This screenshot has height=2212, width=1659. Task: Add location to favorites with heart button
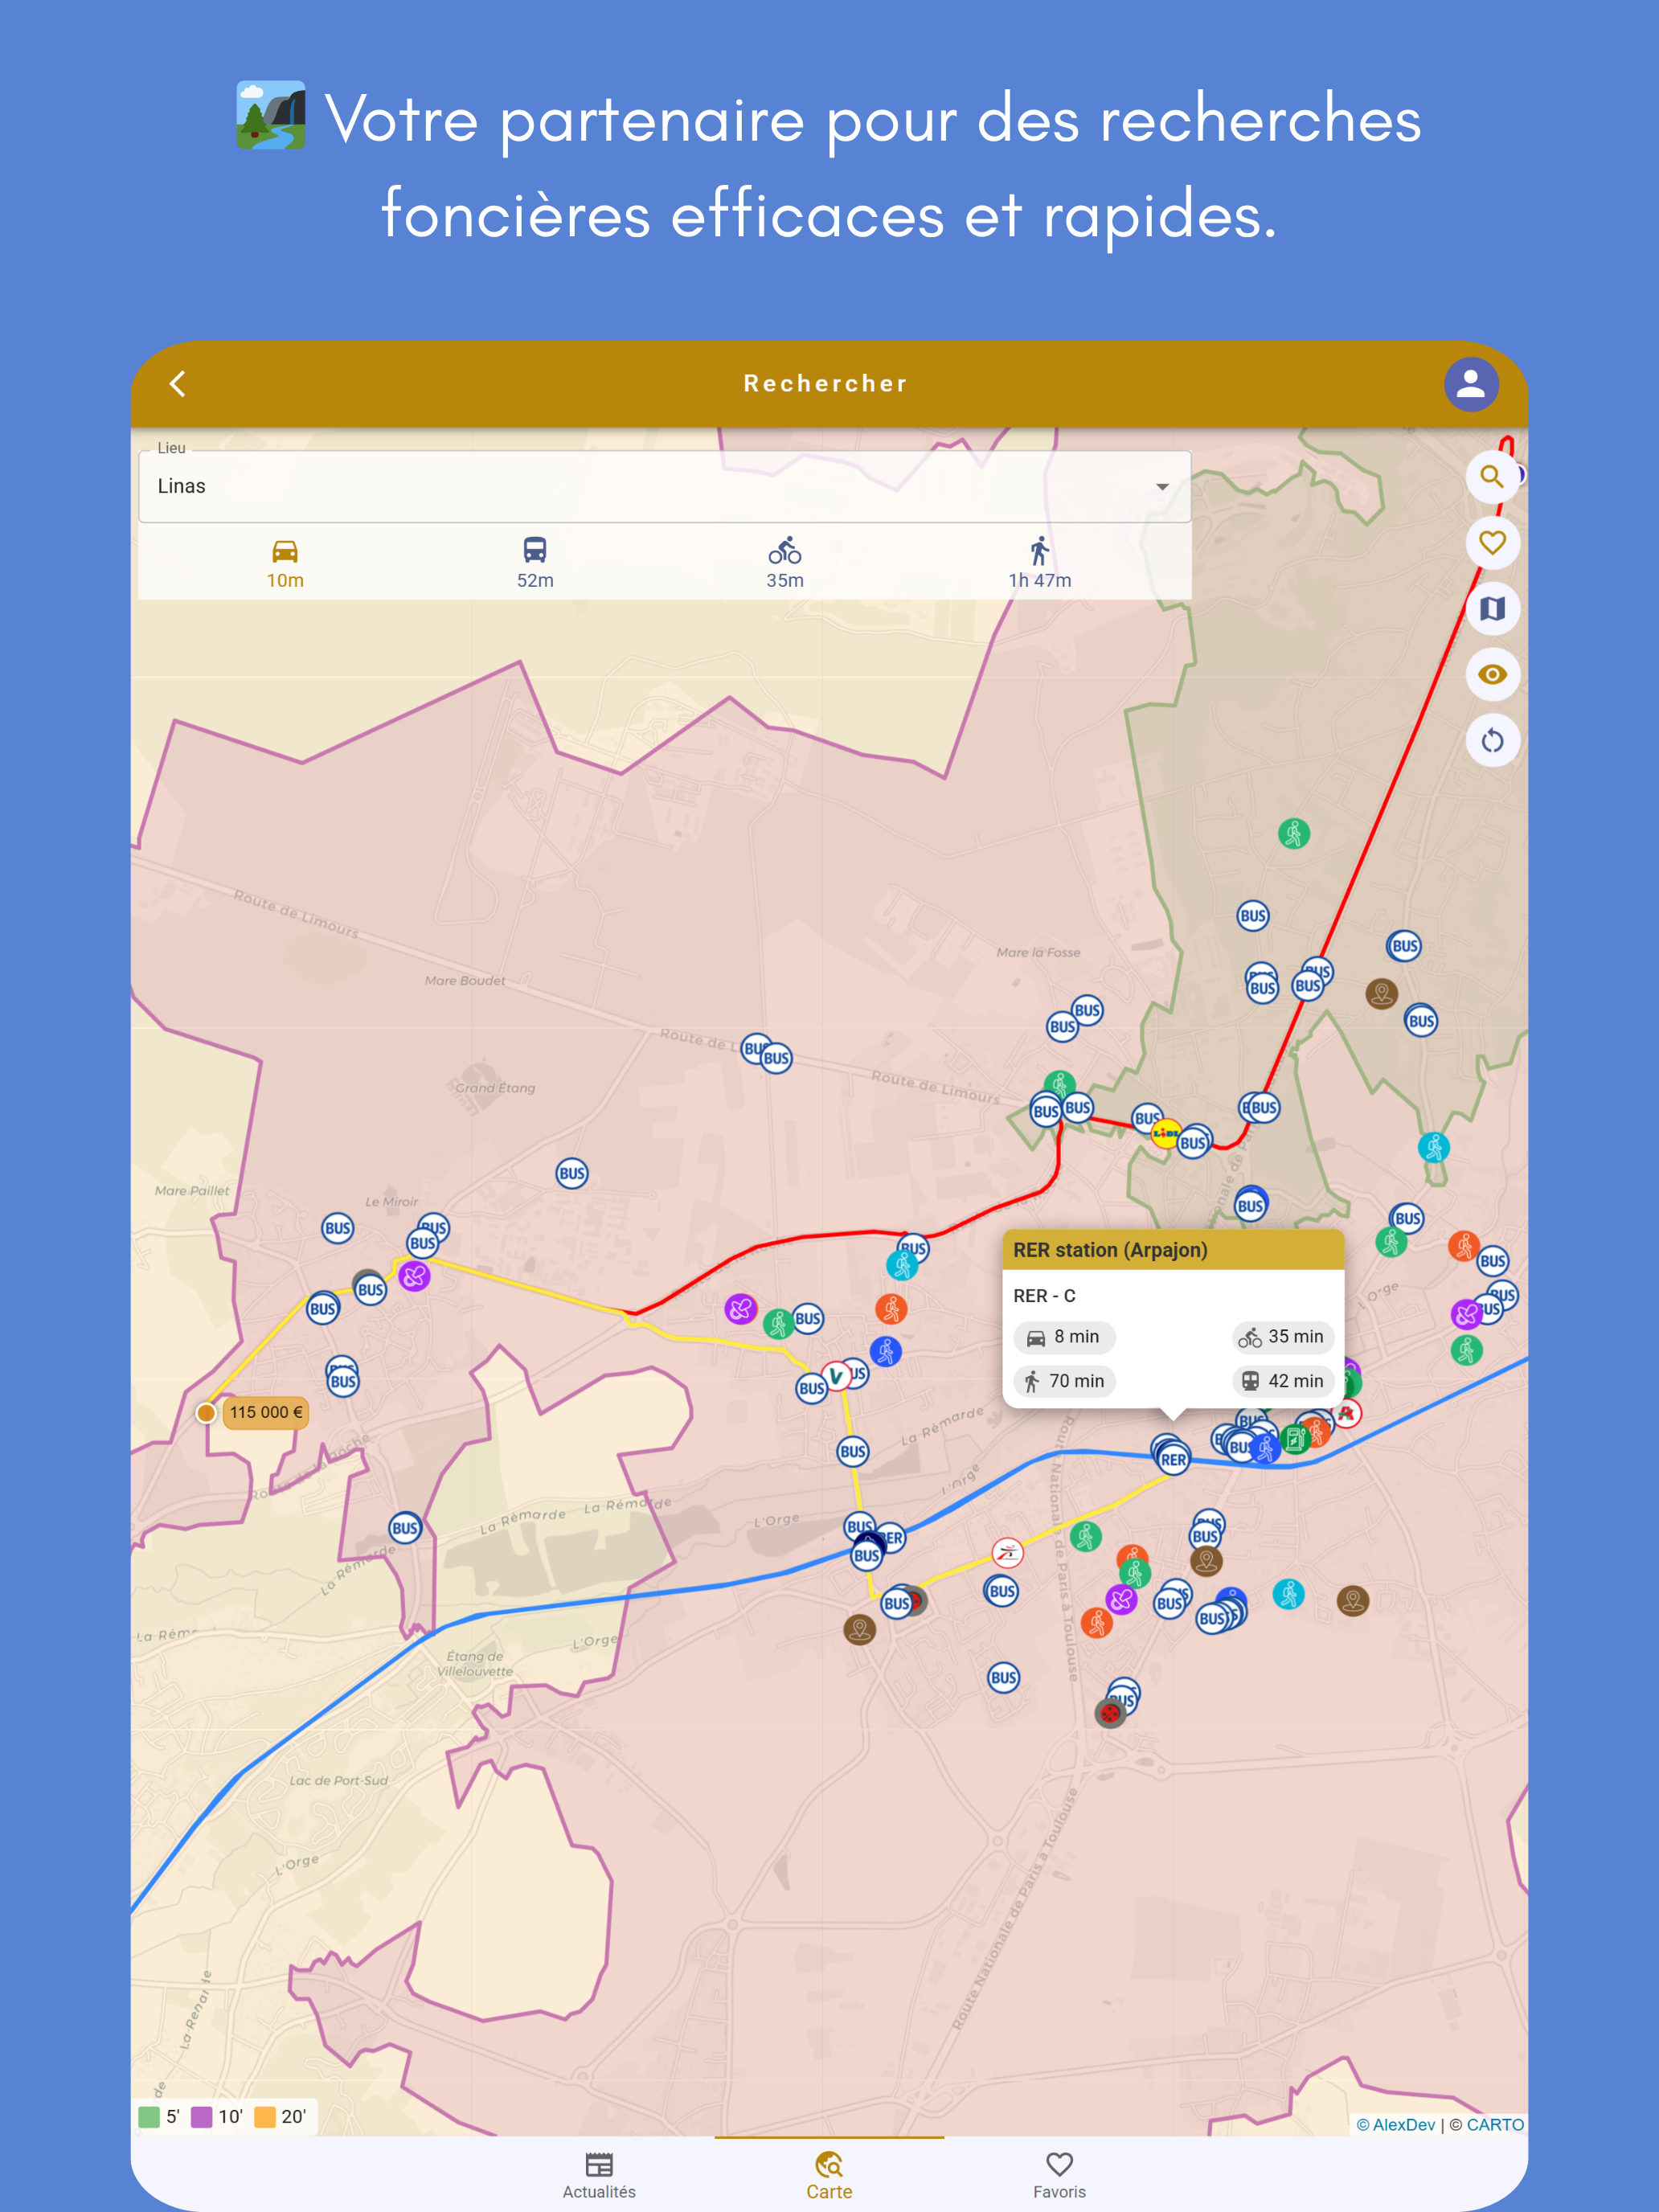[1492, 543]
